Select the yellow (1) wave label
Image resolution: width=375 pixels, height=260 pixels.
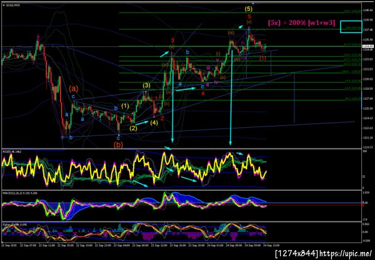(x=125, y=105)
